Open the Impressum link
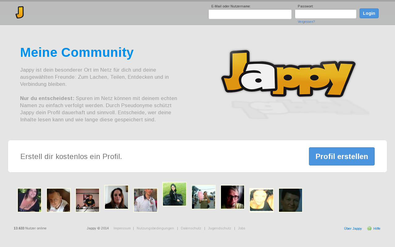This screenshot has width=395, height=247. click(122, 228)
